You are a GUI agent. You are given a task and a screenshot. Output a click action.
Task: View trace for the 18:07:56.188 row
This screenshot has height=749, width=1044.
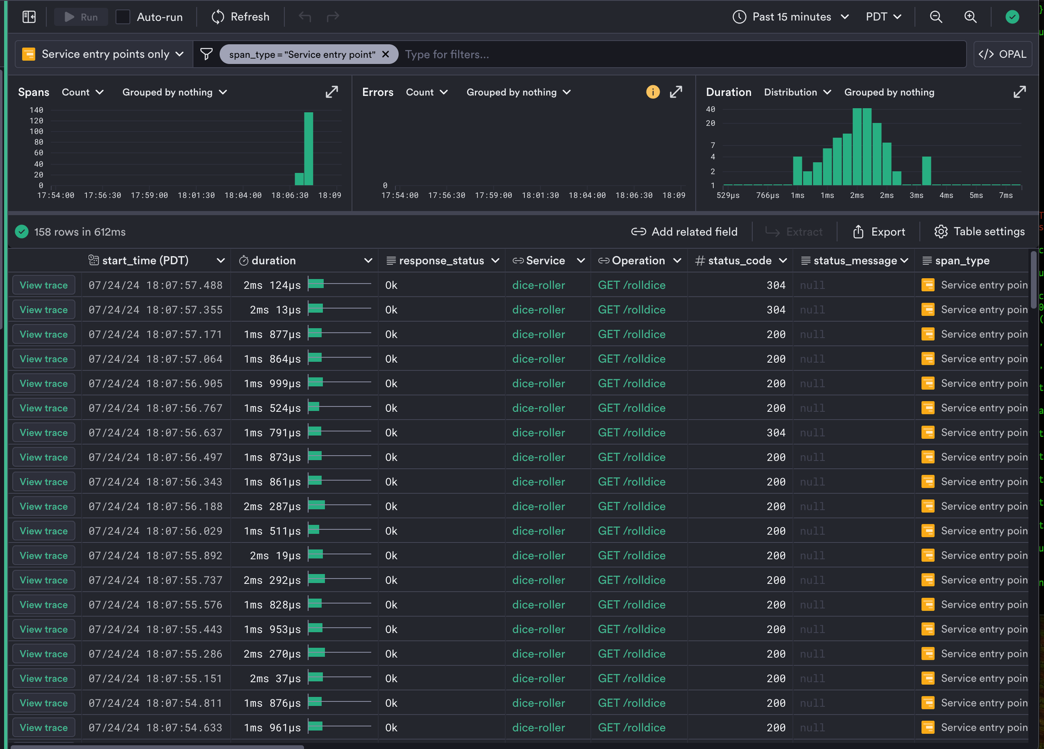pos(44,506)
